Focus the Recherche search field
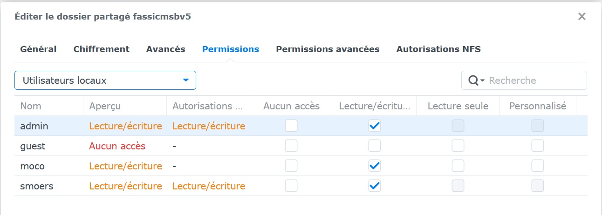The width and height of the screenshot is (602, 215). pyautogui.click(x=536, y=81)
